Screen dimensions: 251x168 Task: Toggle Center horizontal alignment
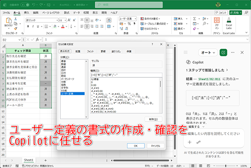coord(87,26)
